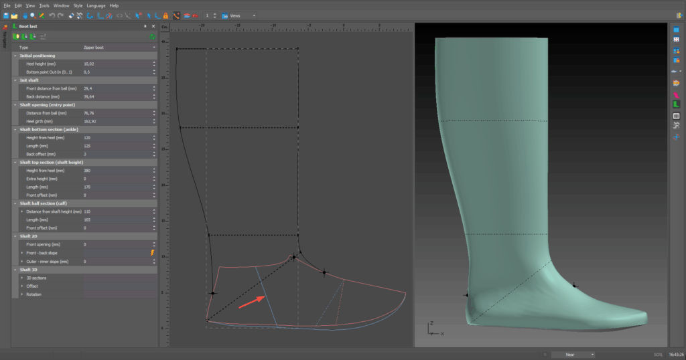Select the magnifier zoom tool
Screen dimensions: 686x360
pyautogui.click(x=32, y=15)
